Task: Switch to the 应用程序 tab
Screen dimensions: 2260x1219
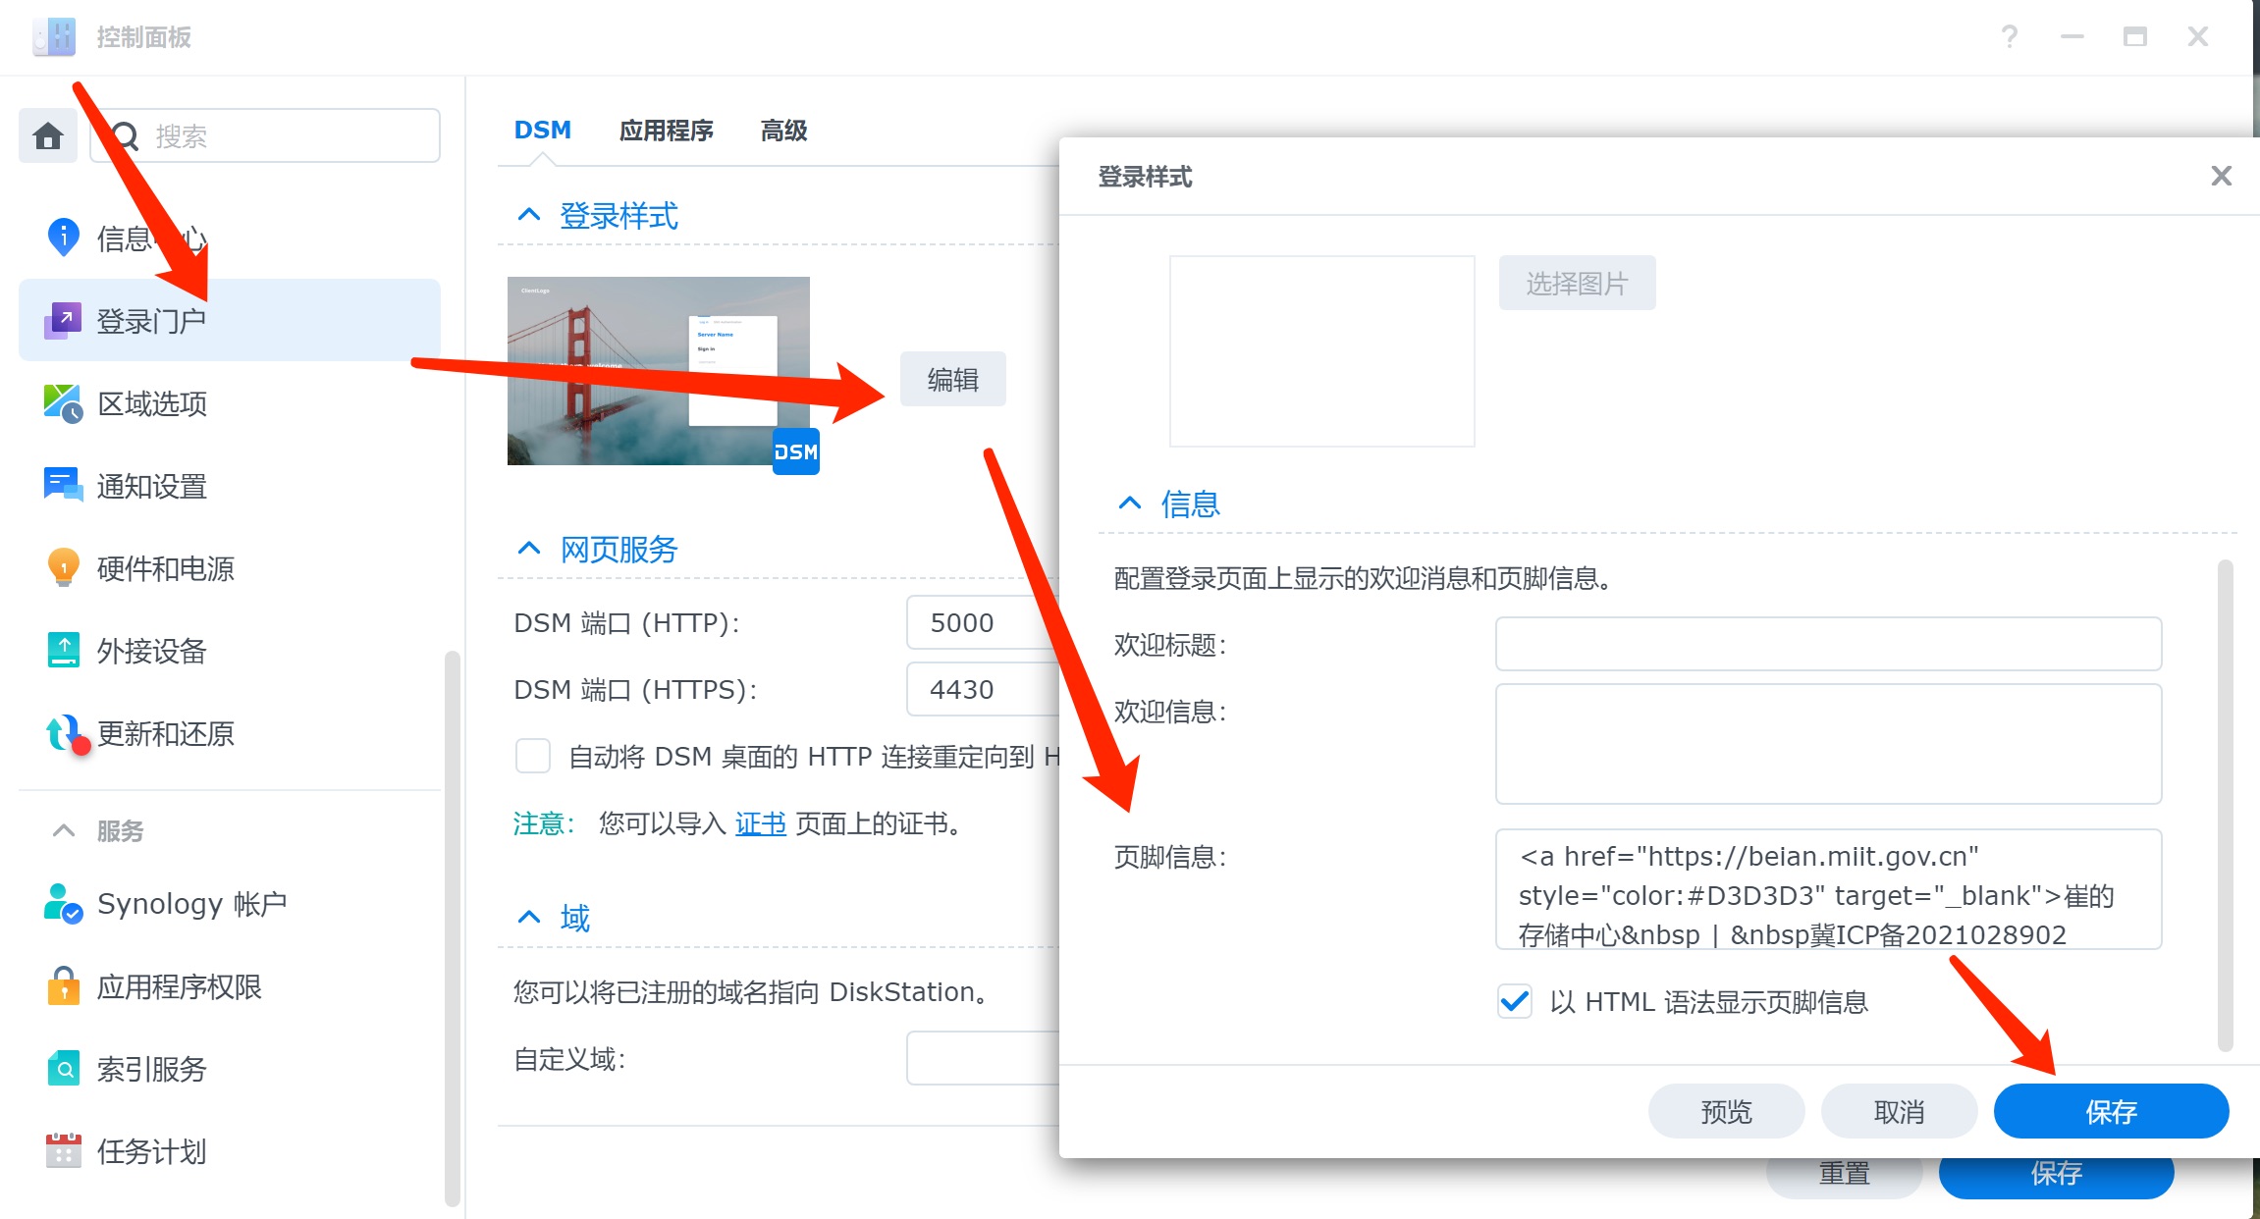Action: pyautogui.click(x=666, y=131)
